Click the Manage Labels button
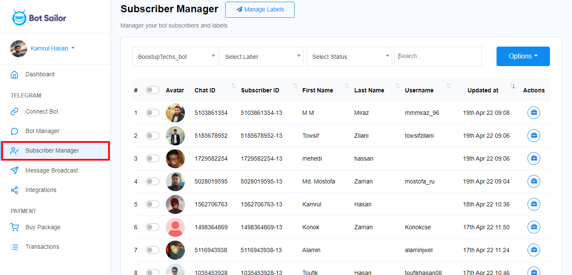The height and width of the screenshot is (275, 572). click(x=259, y=10)
